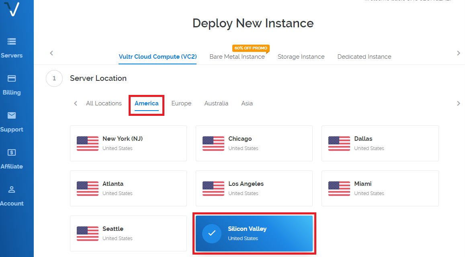Viewport: 465px width, 257px height.
Task: Choose Silicon Valley server location
Action: (254, 234)
